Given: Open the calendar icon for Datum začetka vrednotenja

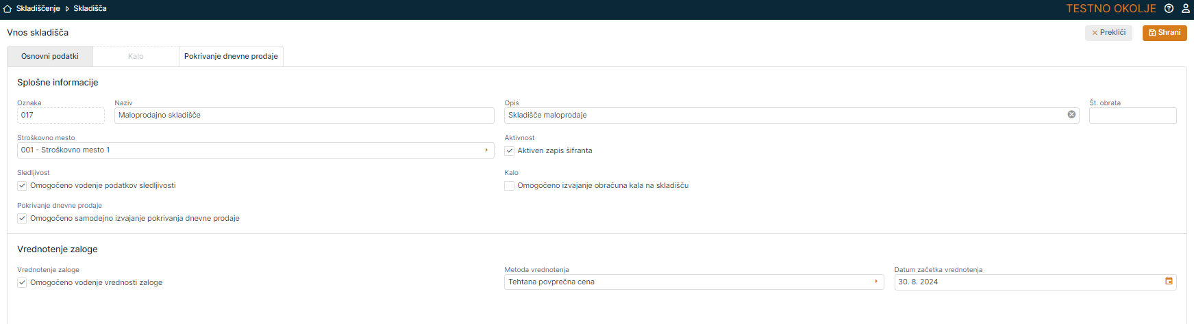Looking at the screenshot, I should tap(1169, 282).
